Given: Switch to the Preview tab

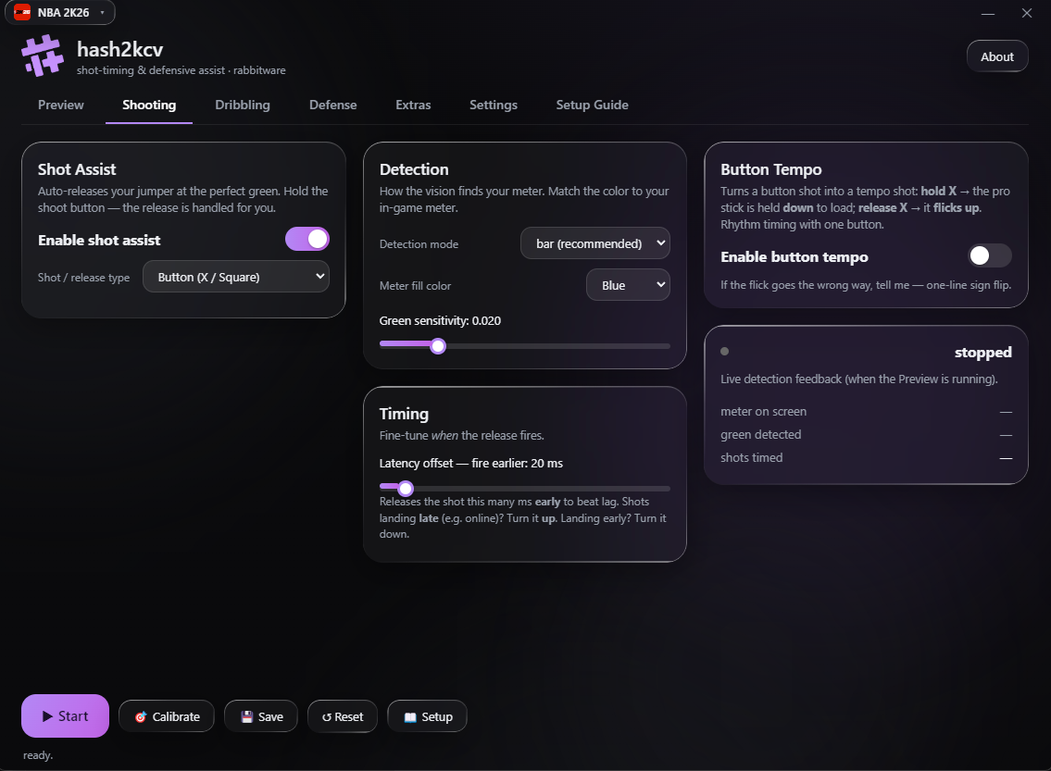Looking at the screenshot, I should pos(61,106).
